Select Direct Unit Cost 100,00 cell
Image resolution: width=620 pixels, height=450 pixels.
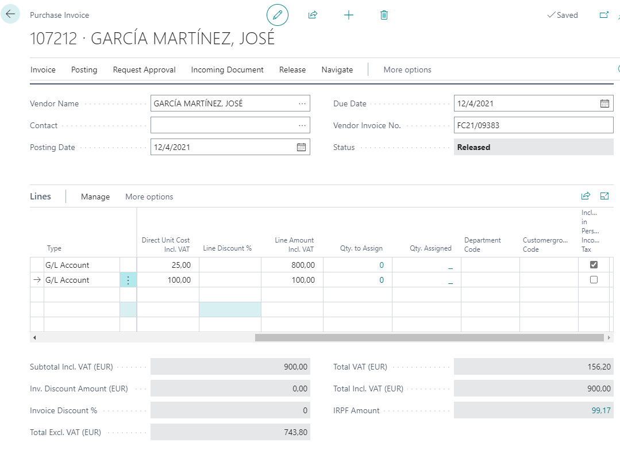tap(168, 280)
